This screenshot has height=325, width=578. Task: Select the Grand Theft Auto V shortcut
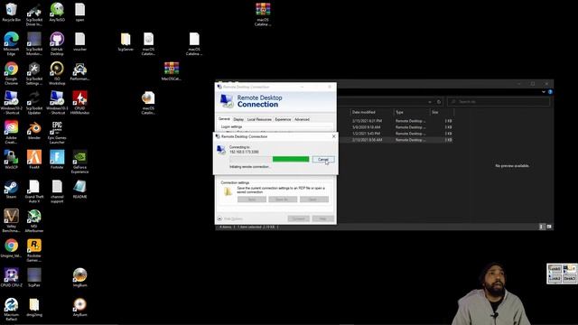click(34, 190)
